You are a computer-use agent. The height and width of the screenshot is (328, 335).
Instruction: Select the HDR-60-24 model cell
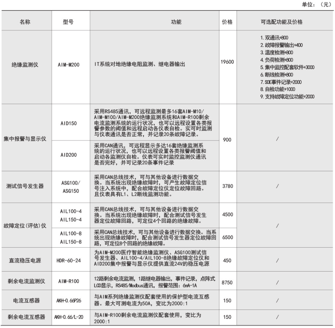pos(68,260)
